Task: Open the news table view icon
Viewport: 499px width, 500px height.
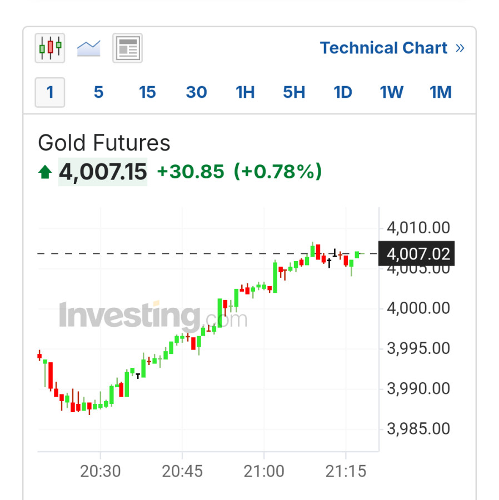Action: point(127,48)
